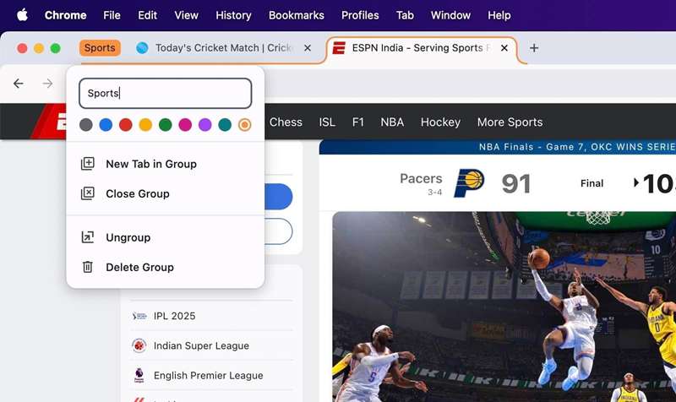This screenshot has width=676, height=402.
Task: Select Ungroup from the menu
Action: (165, 237)
